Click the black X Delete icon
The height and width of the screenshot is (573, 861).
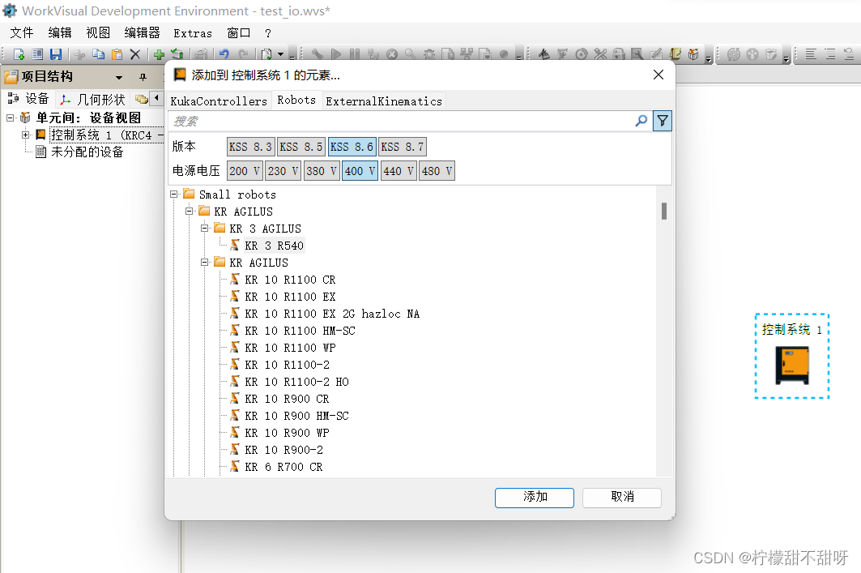click(x=135, y=54)
